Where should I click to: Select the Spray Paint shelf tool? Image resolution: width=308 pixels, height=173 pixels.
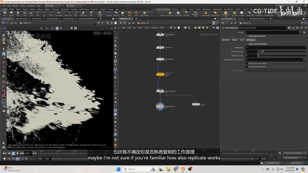click(x=83, y=13)
